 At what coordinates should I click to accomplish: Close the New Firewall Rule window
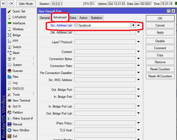point(173,11)
